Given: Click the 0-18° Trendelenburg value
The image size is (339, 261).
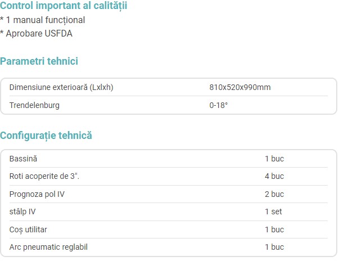Looking at the screenshot, I should (x=219, y=105).
